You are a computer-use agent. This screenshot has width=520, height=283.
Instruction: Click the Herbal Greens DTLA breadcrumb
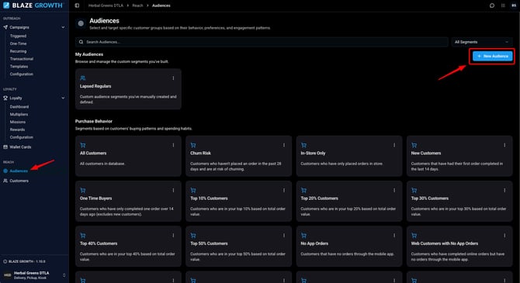[x=106, y=5]
